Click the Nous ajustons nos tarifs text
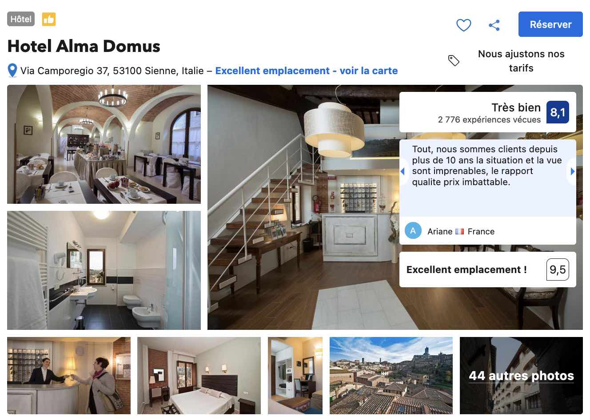590x420 pixels. 521,61
